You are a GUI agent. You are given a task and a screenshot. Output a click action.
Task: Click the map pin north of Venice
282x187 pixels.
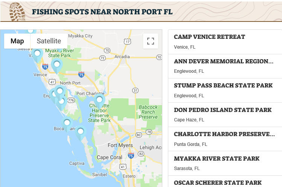coord(37,55)
